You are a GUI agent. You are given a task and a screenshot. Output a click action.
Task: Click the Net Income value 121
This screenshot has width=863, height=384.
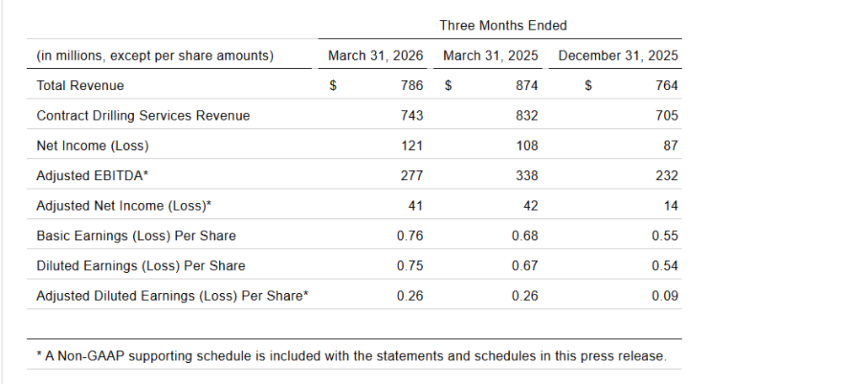pos(411,146)
